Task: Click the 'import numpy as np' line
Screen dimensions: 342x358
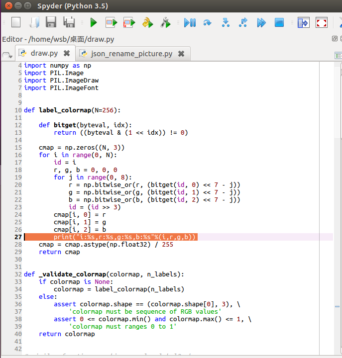Action: click(57, 66)
